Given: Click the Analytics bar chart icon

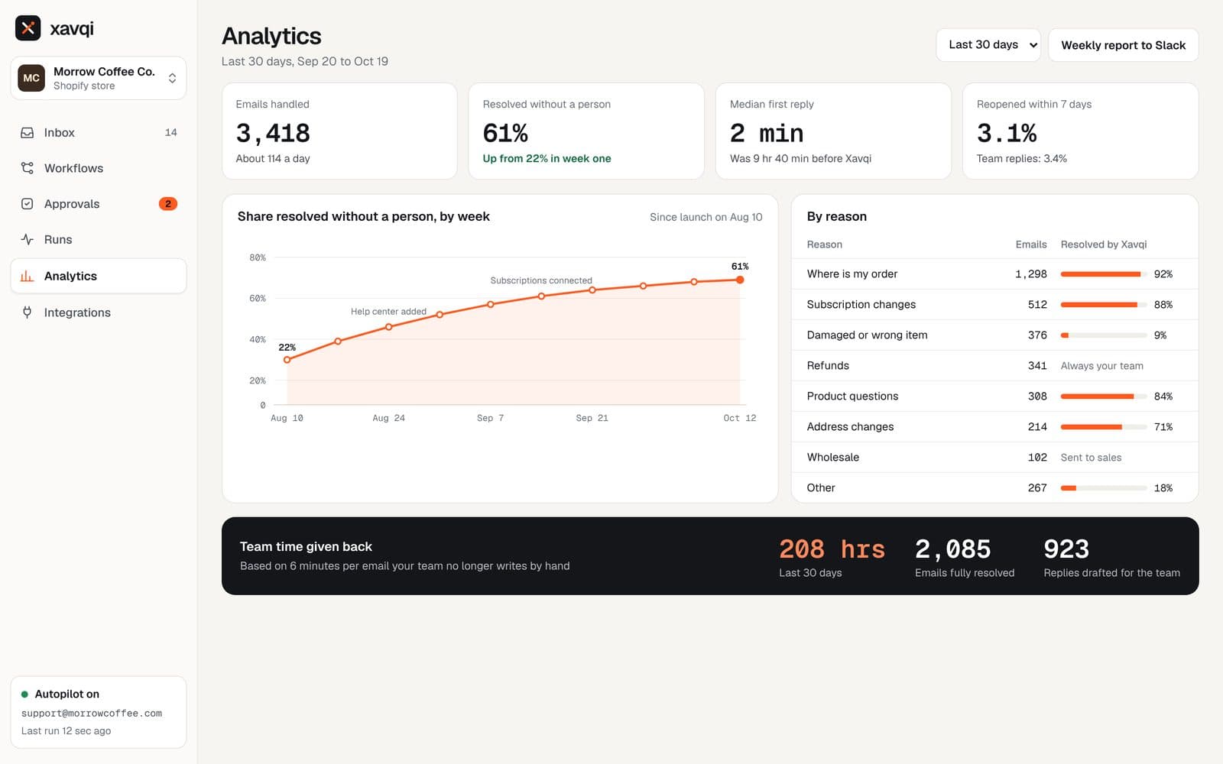Looking at the screenshot, I should point(28,276).
